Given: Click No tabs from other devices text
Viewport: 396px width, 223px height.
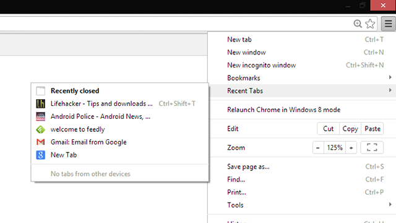Looking at the screenshot, I should (x=90, y=174).
